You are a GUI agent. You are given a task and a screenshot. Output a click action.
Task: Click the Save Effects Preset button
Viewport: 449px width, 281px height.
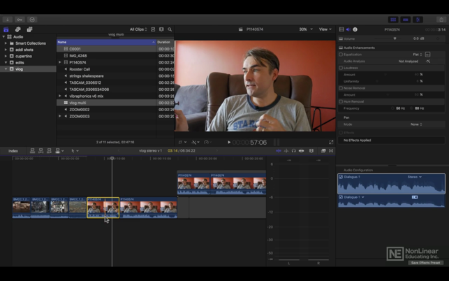tap(425, 263)
